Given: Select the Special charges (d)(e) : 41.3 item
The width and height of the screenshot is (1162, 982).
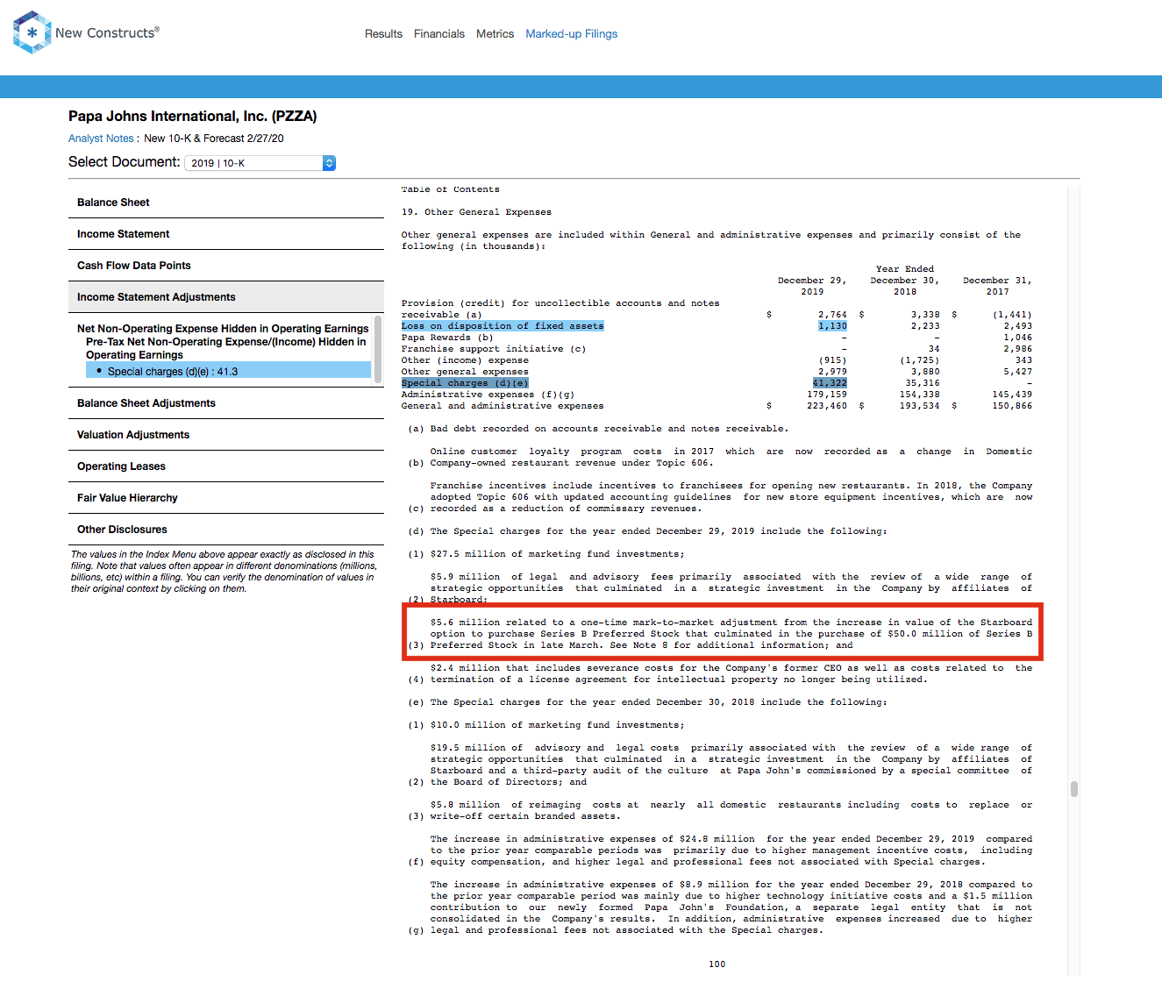Looking at the screenshot, I should [x=228, y=372].
